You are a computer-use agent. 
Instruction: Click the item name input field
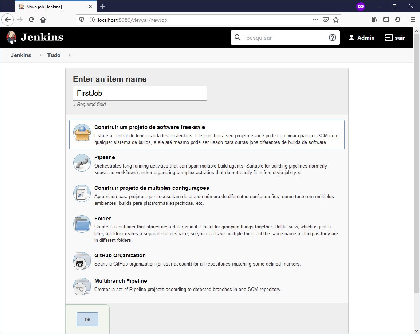[140, 93]
